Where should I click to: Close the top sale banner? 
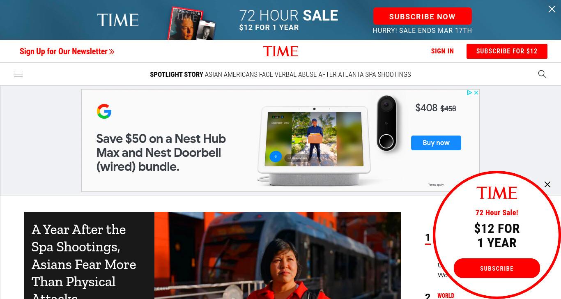click(552, 9)
